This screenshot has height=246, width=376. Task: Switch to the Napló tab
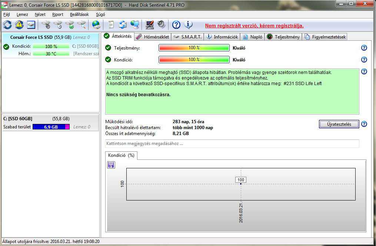click(x=253, y=37)
